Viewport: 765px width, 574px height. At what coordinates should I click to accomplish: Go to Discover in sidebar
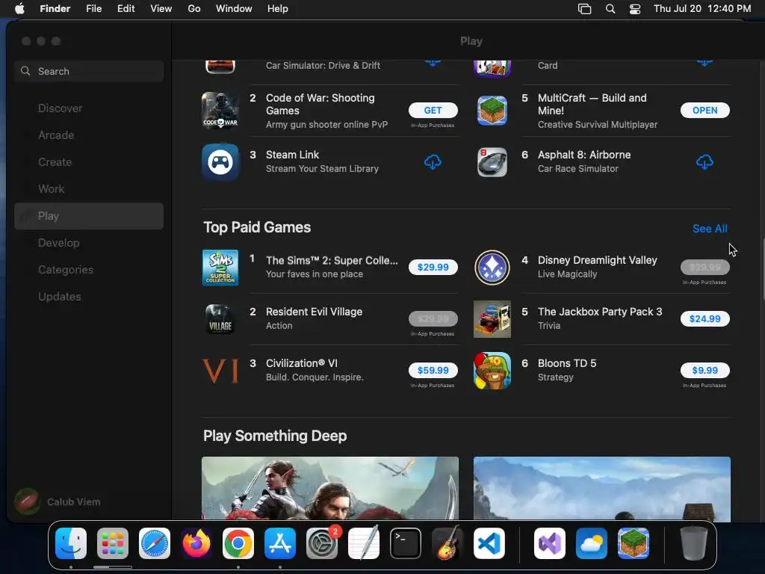[89, 108]
